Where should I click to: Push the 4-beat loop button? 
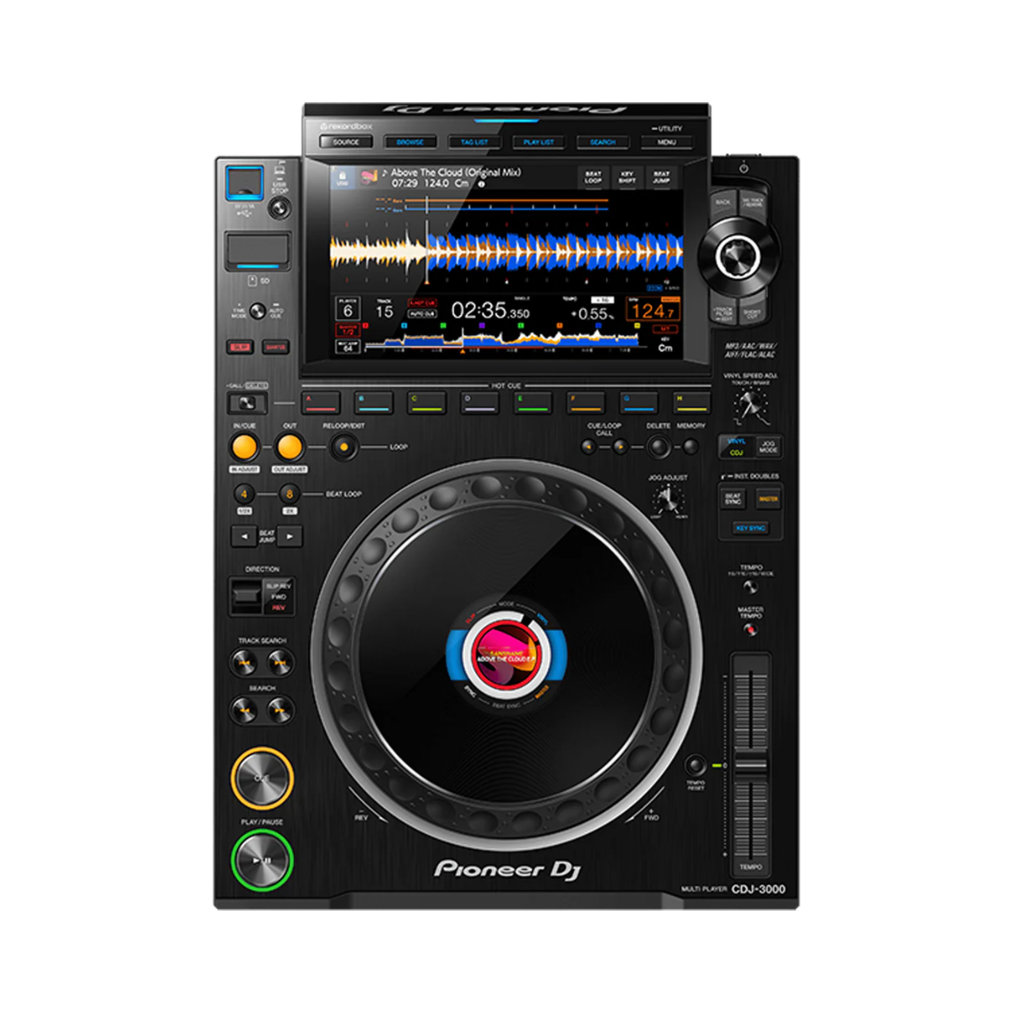tap(244, 494)
